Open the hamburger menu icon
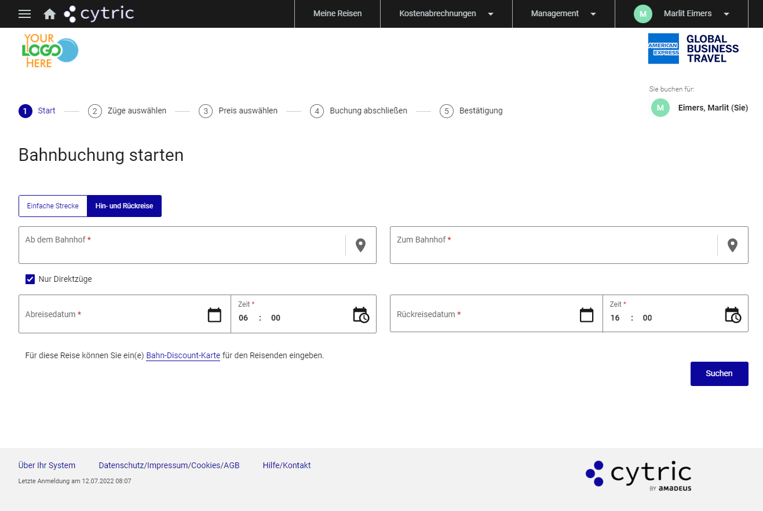This screenshot has width=763, height=511. [x=24, y=14]
